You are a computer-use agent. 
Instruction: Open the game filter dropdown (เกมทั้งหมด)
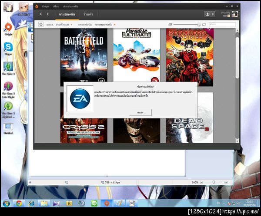coord(64,25)
